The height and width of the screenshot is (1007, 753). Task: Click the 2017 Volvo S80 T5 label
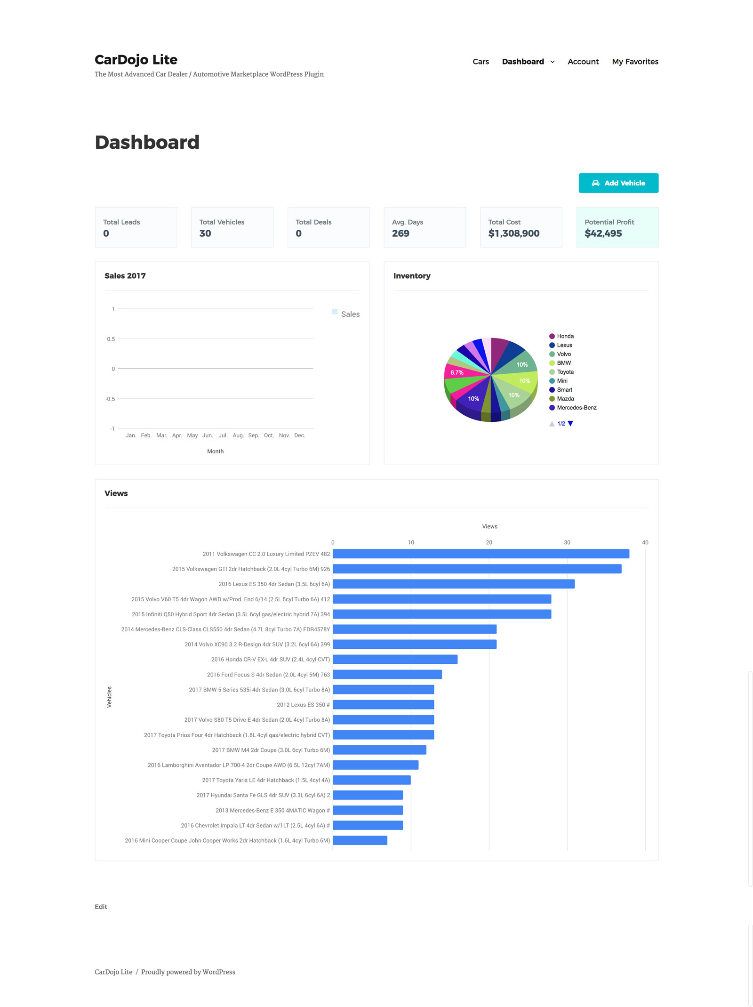pos(257,719)
